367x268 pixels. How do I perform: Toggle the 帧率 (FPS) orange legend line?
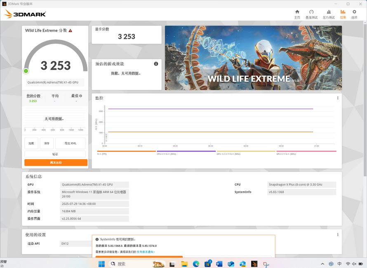[126, 152]
